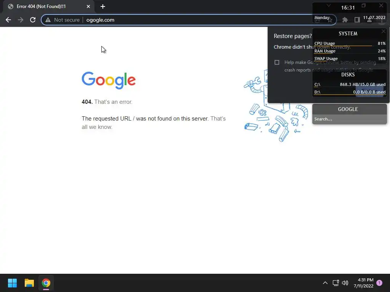Screen dimensions: 390x292
Task: Open the Extensions puzzle icon
Action: pos(345,20)
